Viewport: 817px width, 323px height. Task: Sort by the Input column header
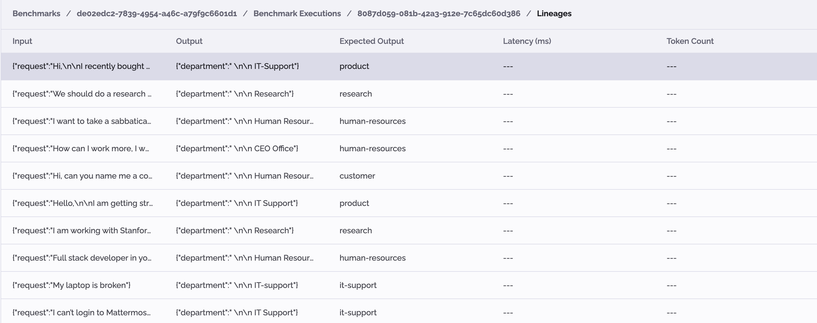click(x=22, y=41)
